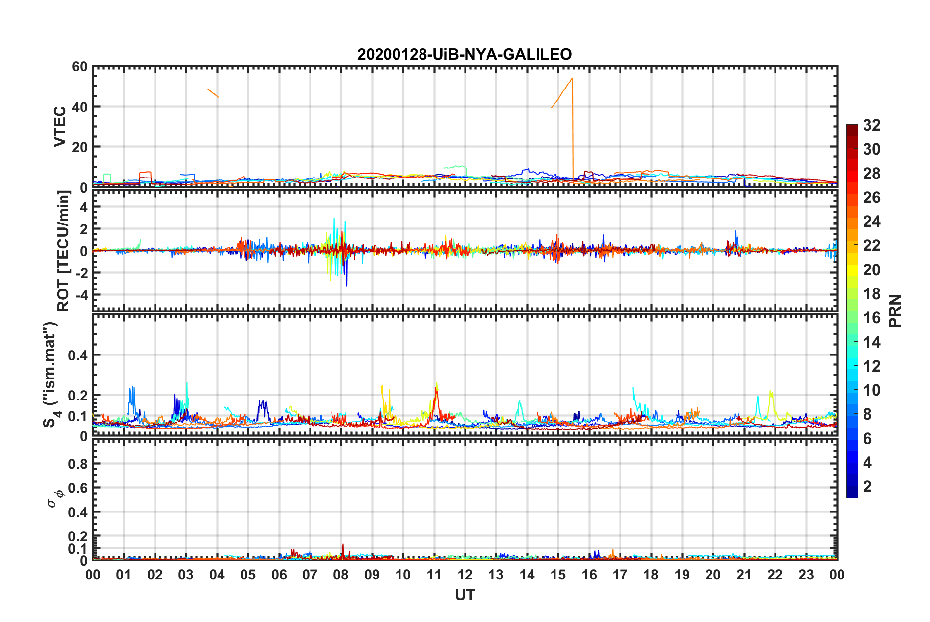Image resolution: width=930 pixels, height=622 pixels.
Task: Click the plot title 20200128-UiB-NYA-GALILEO
Action: [465, 54]
